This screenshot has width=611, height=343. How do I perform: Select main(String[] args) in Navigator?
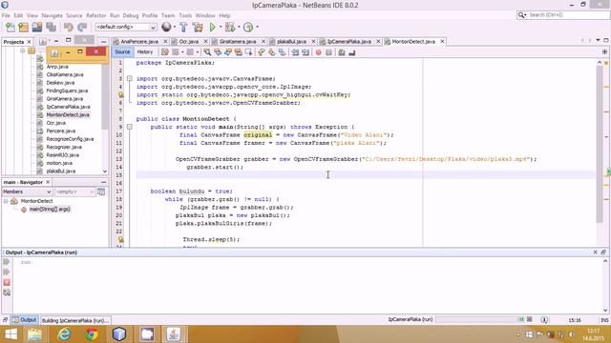(50, 210)
